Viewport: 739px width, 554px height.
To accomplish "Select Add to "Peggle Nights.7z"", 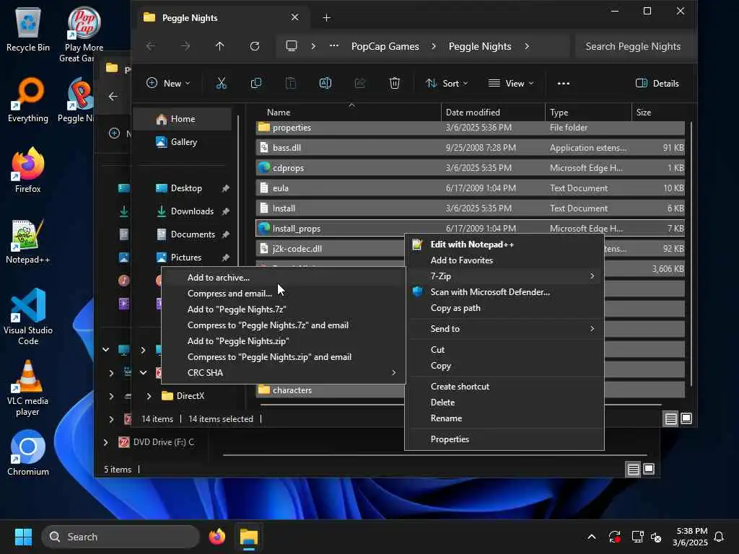I will tap(283, 309).
